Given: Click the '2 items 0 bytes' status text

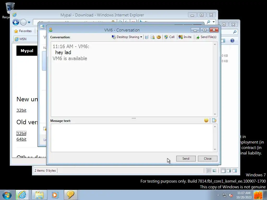Looking at the screenshot, I should pos(45,171).
